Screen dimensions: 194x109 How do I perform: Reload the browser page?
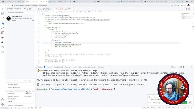click(8, 5)
